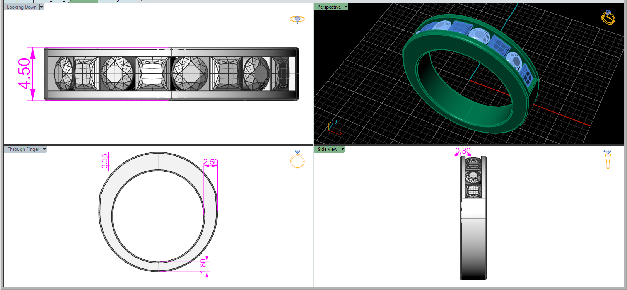Viewport: 627px width, 290px height.
Task: Click the gold ring icon in Perspective viewport
Action: coord(608,17)
